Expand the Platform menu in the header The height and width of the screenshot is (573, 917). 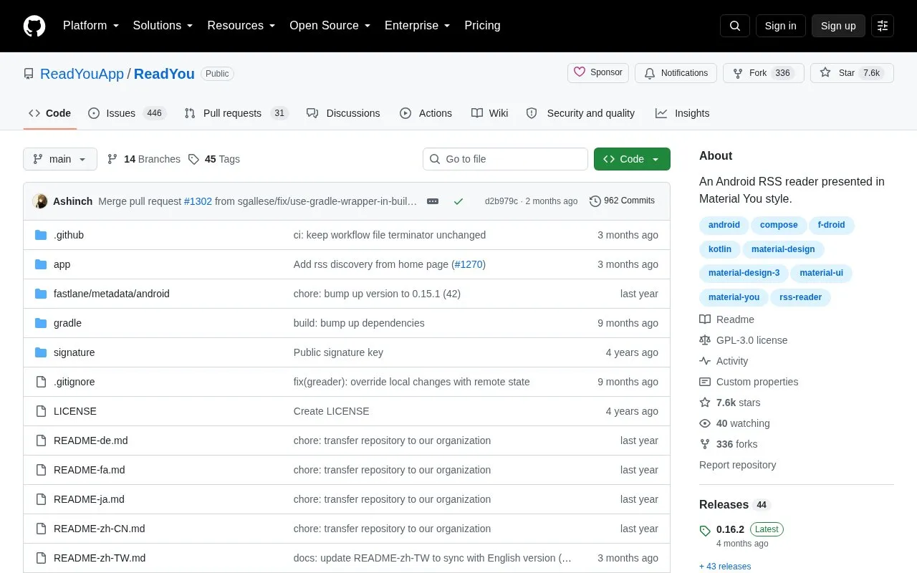pyautogui.click(x=91, y=26)
